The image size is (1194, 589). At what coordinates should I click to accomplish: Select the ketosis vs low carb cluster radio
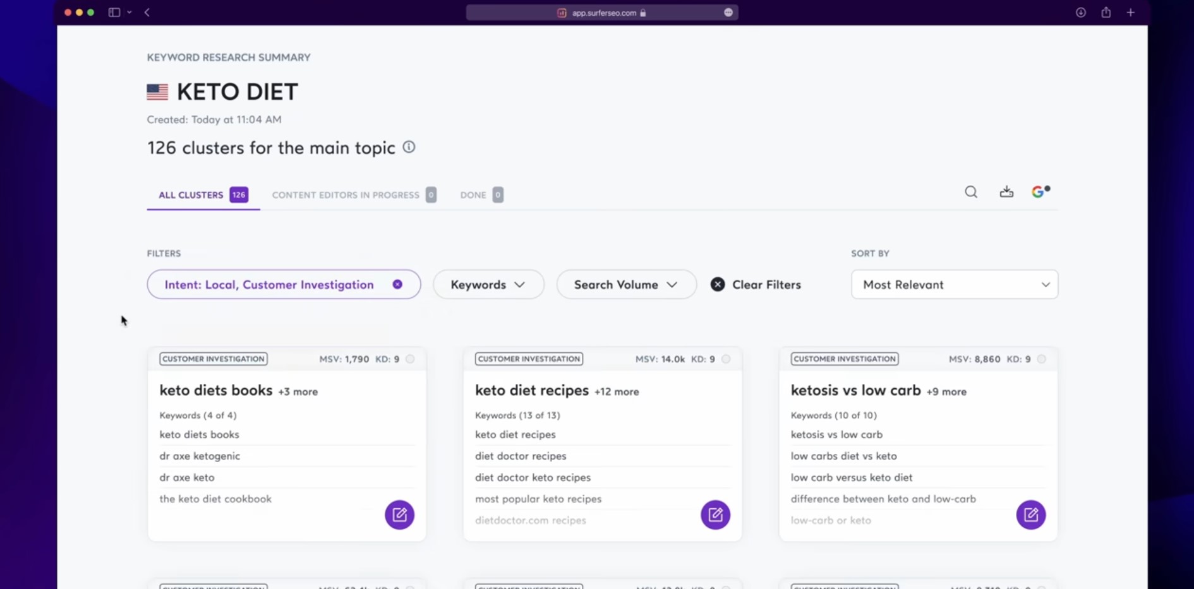coord(1042,359)
